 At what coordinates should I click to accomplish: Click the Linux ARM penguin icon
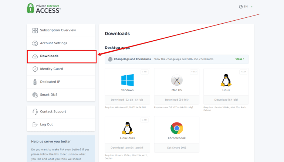(x=128, y=128)
